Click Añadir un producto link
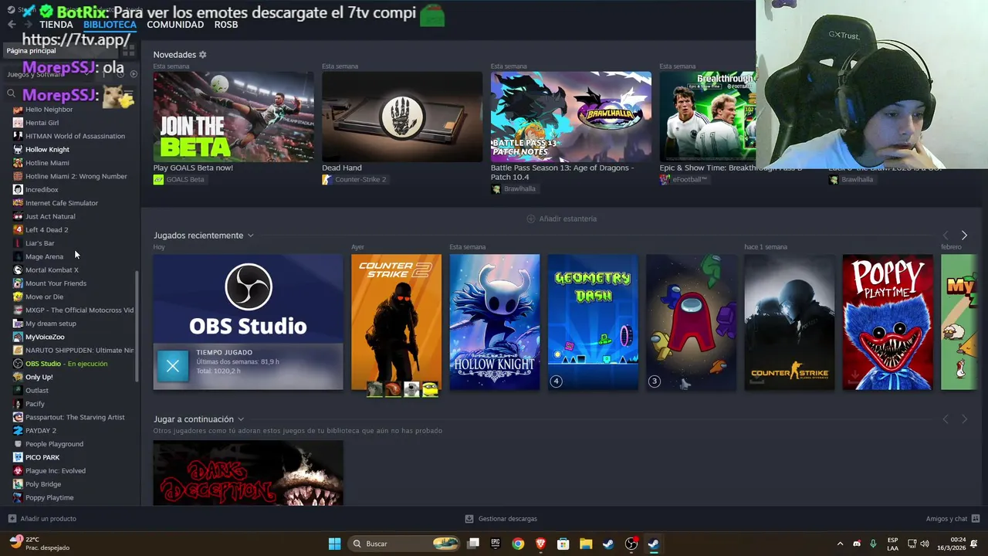This screenshot has width=988, height=556. [x=49, y=519]
